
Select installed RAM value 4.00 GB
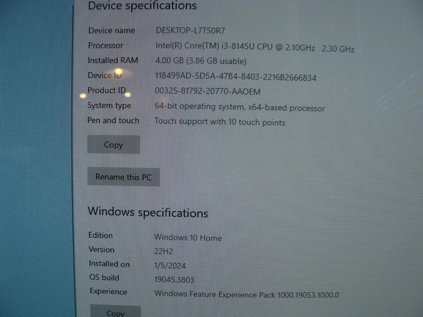tap(201, 61)
